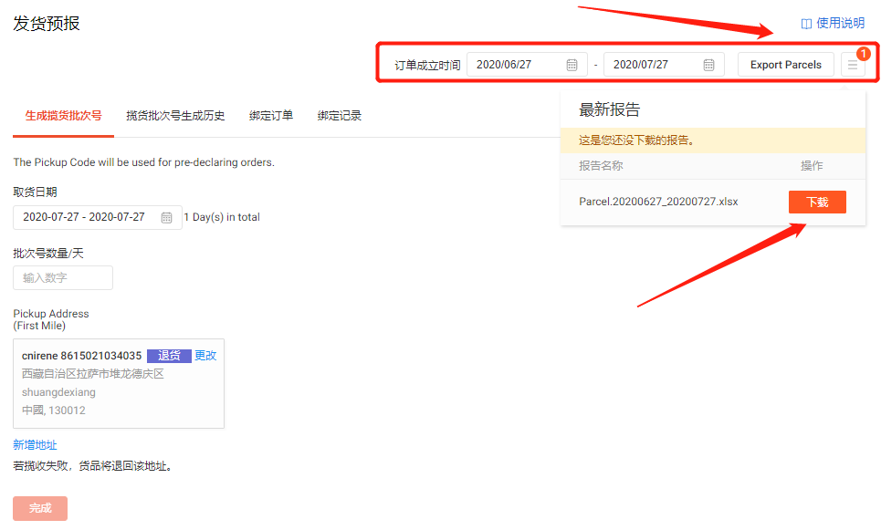The height and width of the screenshot is (530, 881).
Task: Open the 使用说明 usage instructions link
Action: [840, 23]
